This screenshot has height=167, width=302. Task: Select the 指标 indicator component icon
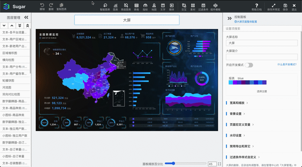pos(145,5)
